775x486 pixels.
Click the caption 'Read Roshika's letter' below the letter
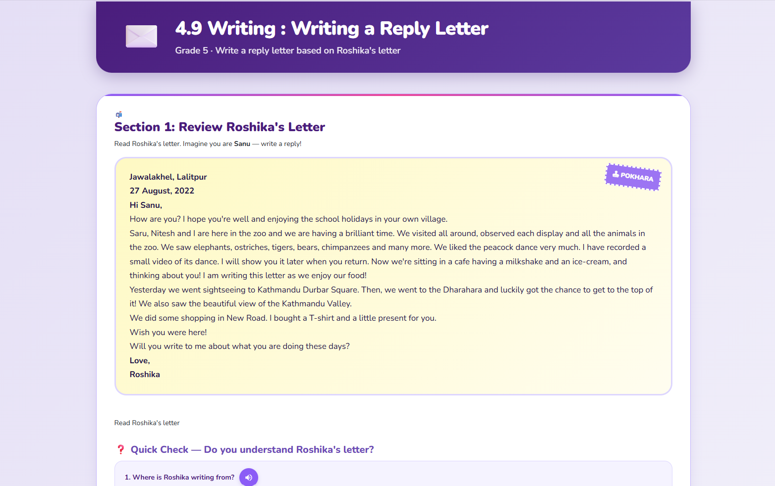147,423
